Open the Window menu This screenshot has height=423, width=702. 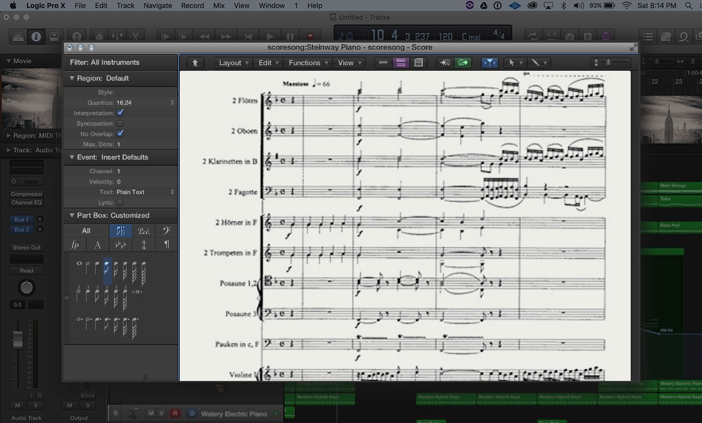tap(272, 5)
